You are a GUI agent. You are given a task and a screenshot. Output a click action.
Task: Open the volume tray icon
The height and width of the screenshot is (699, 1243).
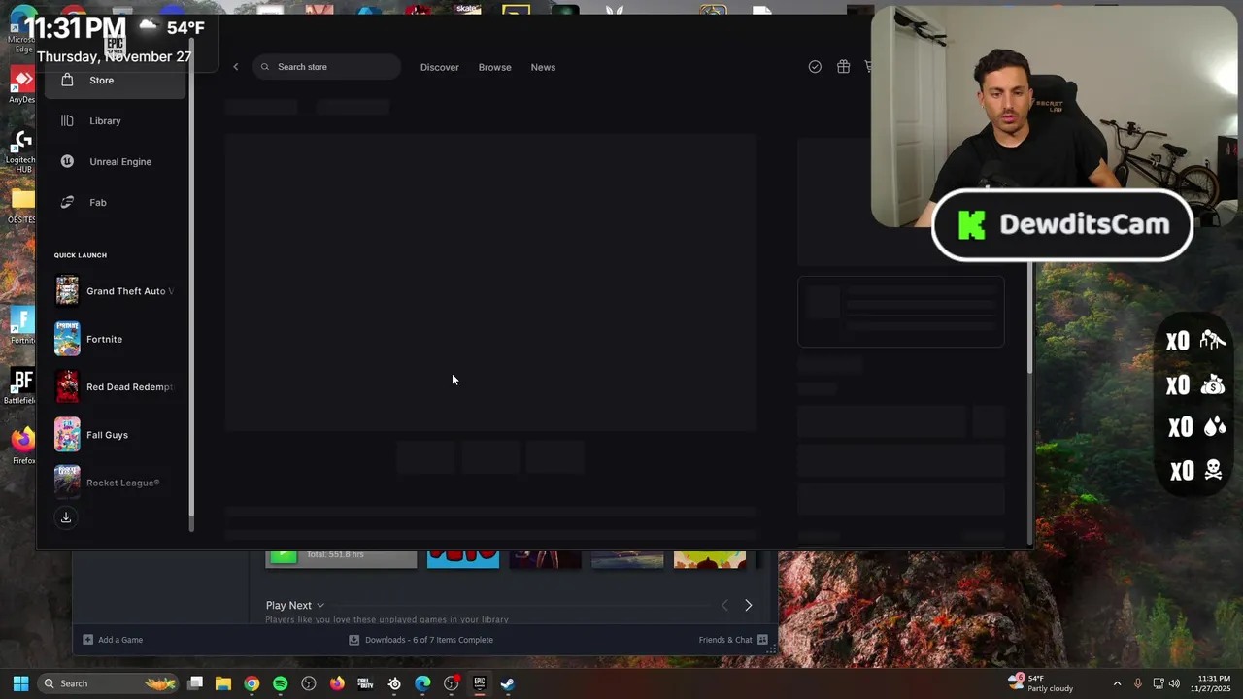pyautogui.click(x=1174, y=683)
